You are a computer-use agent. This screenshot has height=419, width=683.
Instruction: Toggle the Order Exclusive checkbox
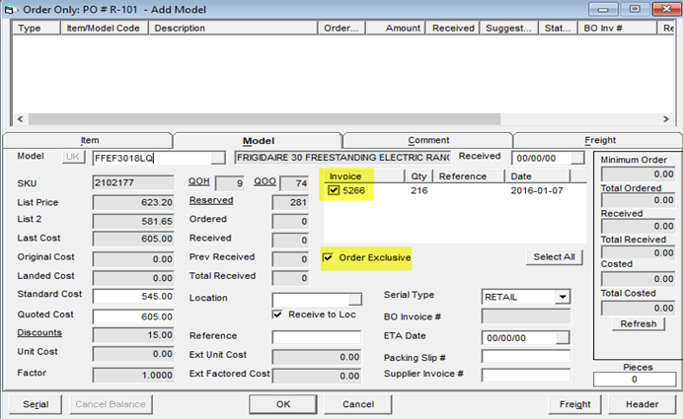pos(328,257)
